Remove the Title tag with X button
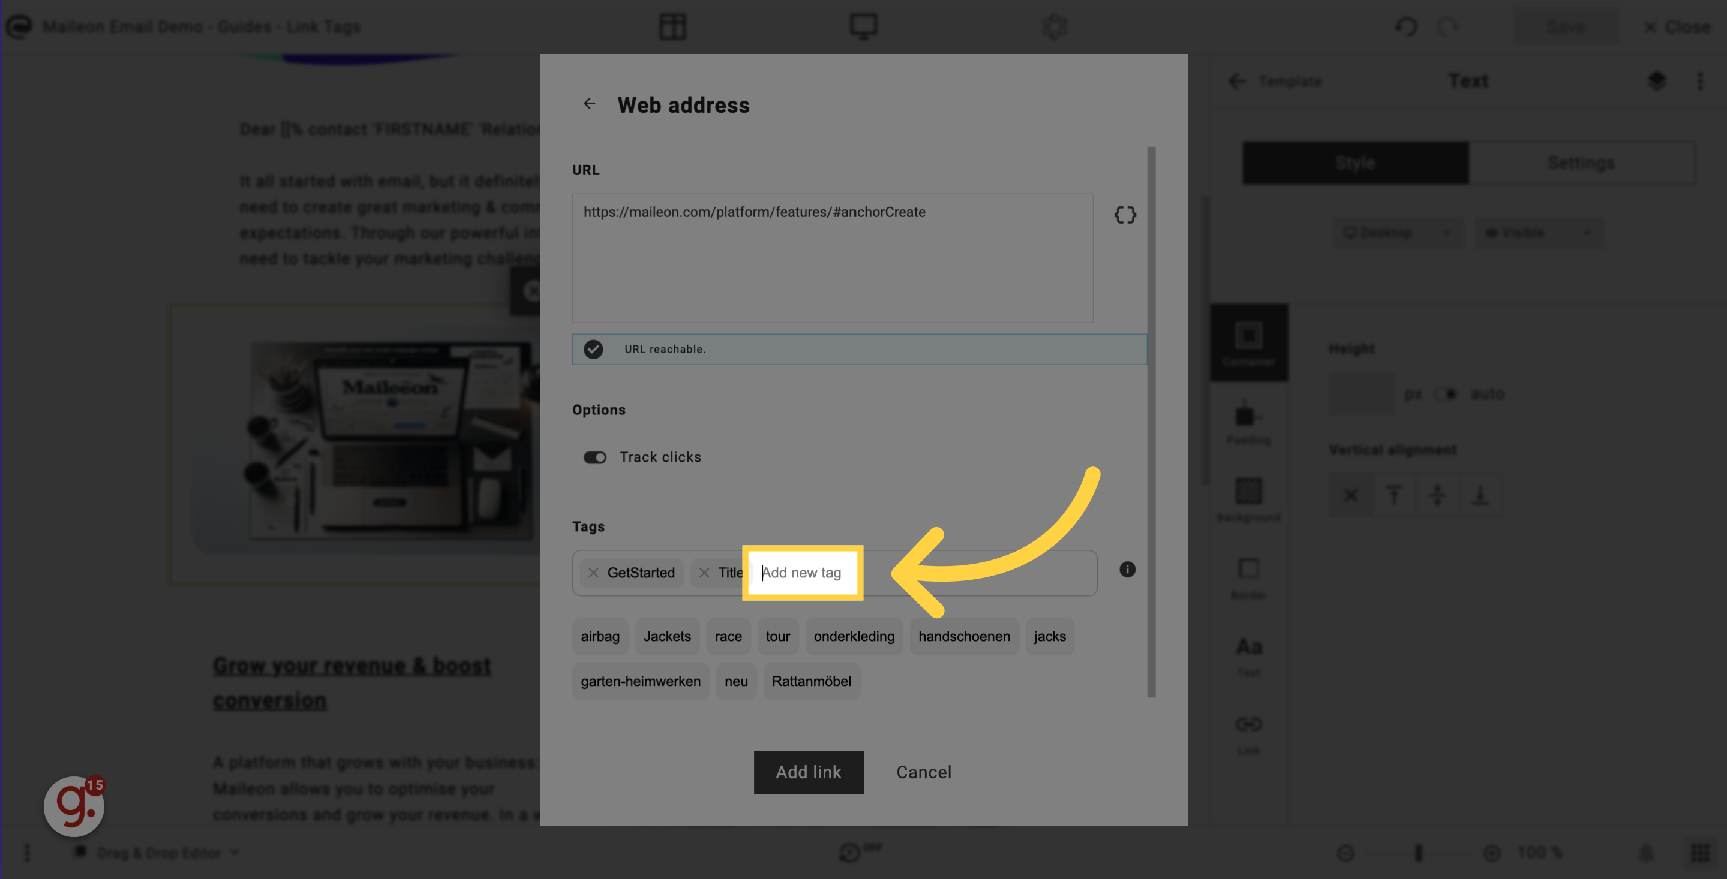The width and height of the screenshot is (1727, 879). tap(703, 573)
